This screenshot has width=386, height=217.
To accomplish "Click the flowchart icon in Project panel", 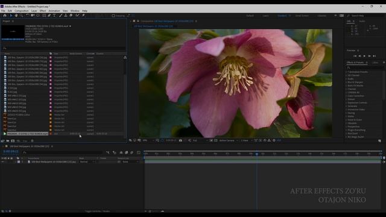I will point(125,57).
